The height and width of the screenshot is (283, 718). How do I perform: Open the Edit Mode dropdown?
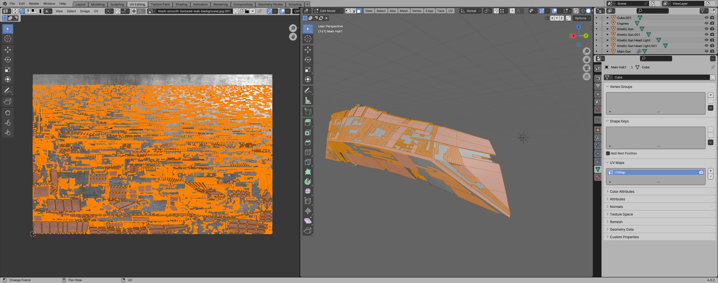[x=328, y=11]
